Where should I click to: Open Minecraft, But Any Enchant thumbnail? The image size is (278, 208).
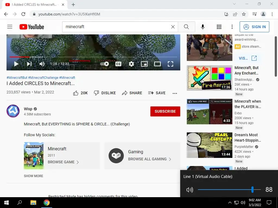coord(210,78)
